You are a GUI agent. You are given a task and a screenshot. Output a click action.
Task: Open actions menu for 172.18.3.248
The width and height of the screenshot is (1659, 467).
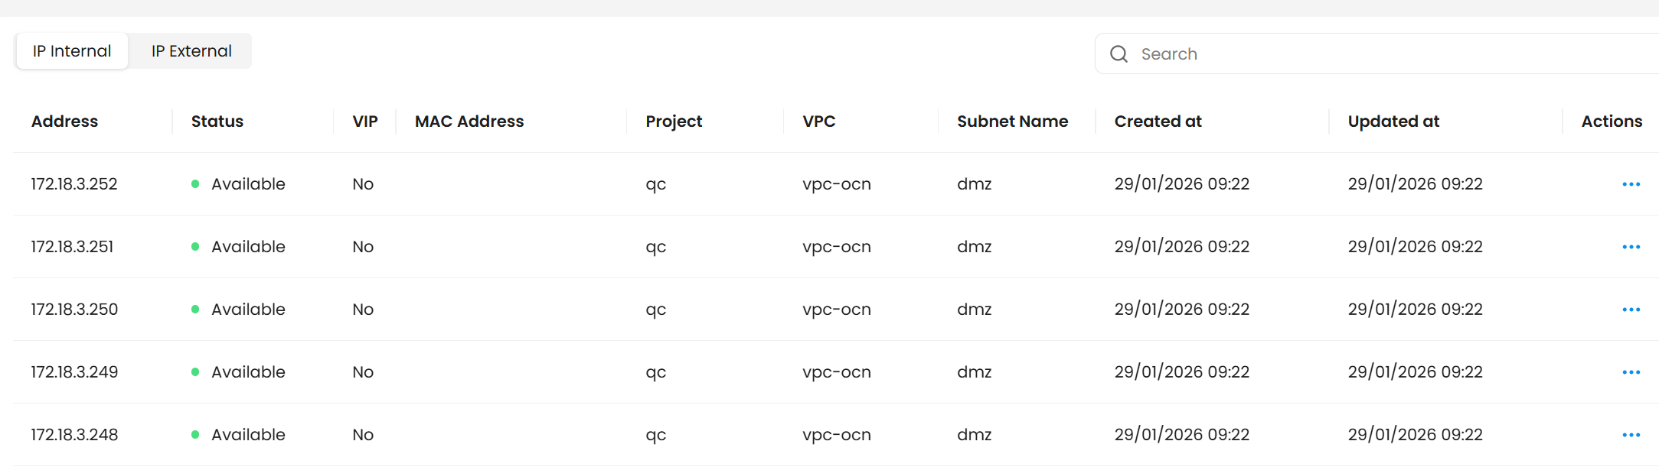[1631, 435]
